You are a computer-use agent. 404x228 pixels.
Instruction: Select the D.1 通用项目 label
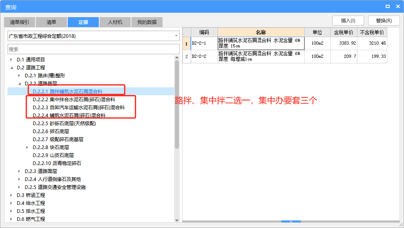31,59
